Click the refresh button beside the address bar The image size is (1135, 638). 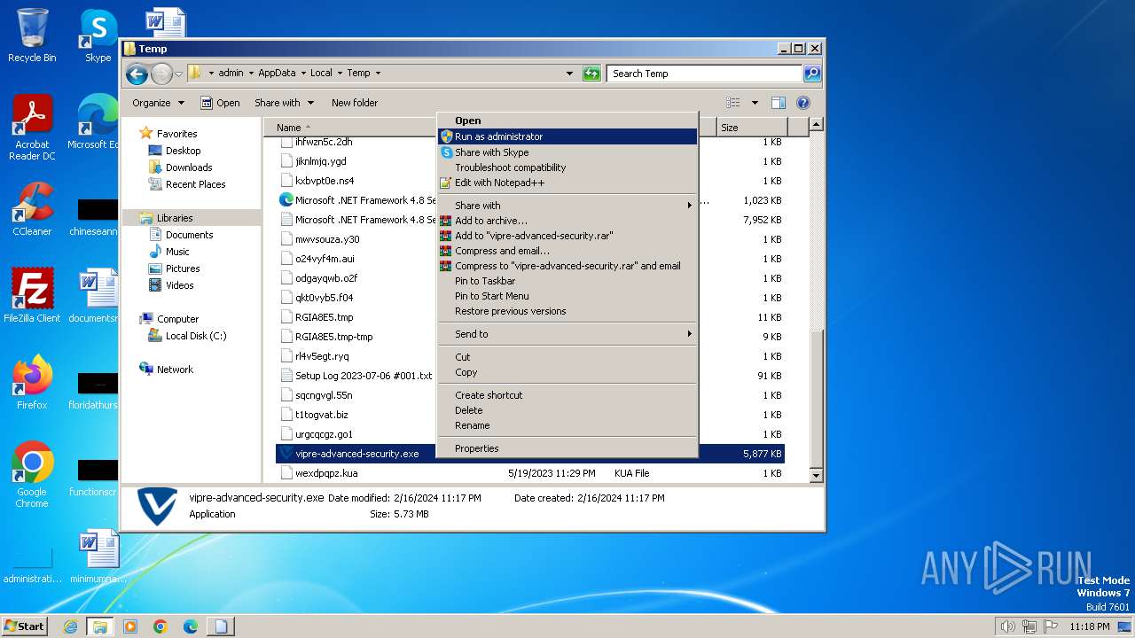591,74
